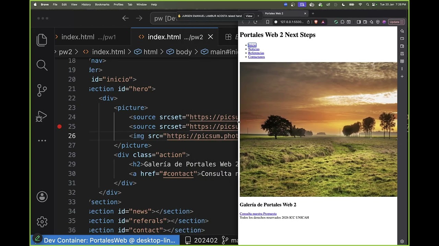
Task: Open Reading List in Brave sidebar
Action: [402, 61]
